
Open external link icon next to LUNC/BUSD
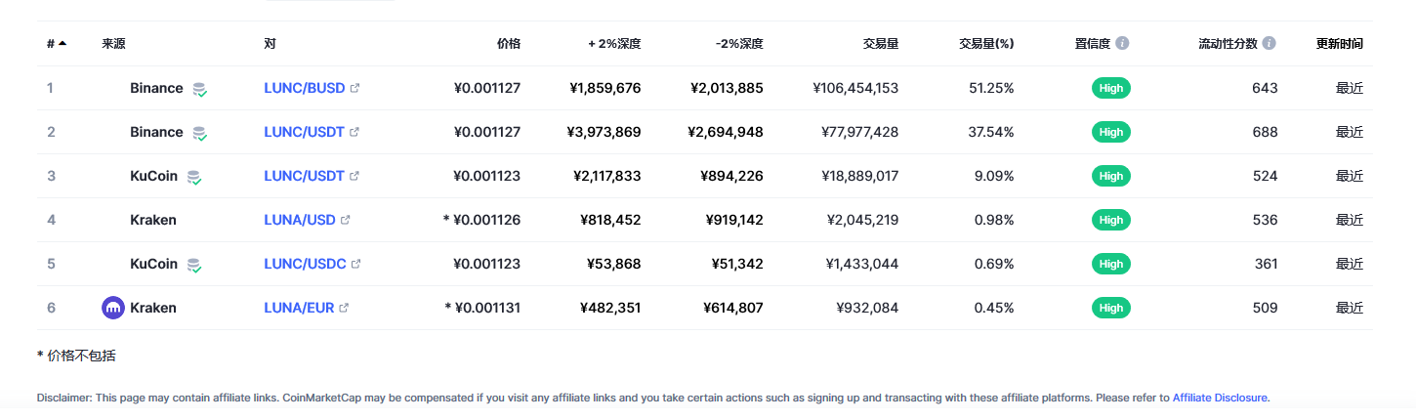click(354, 88)
